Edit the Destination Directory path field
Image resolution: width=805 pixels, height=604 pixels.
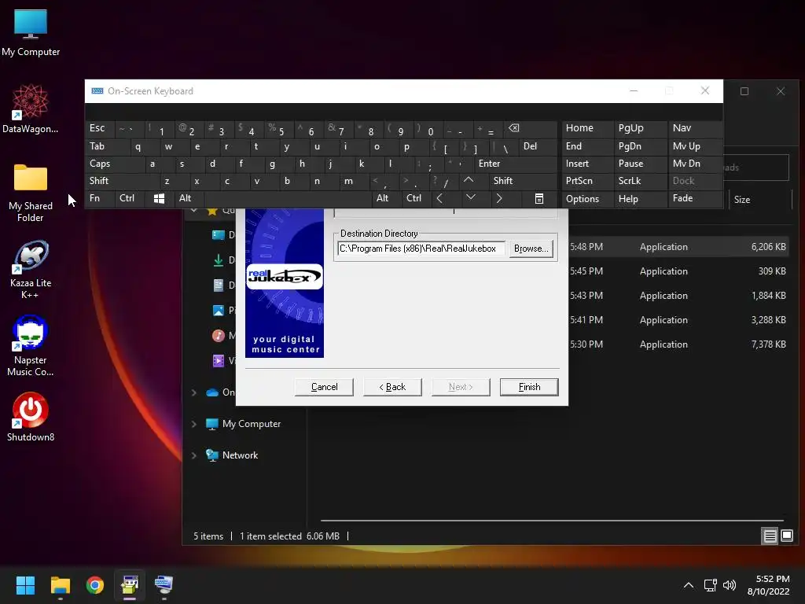421,249
